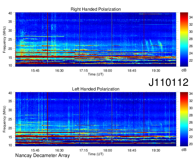
Task: Click the 18:45 tick under left-handed plot
Action: pos(132,150)
